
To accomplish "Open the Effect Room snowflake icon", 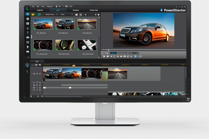I will pos(28,19).
